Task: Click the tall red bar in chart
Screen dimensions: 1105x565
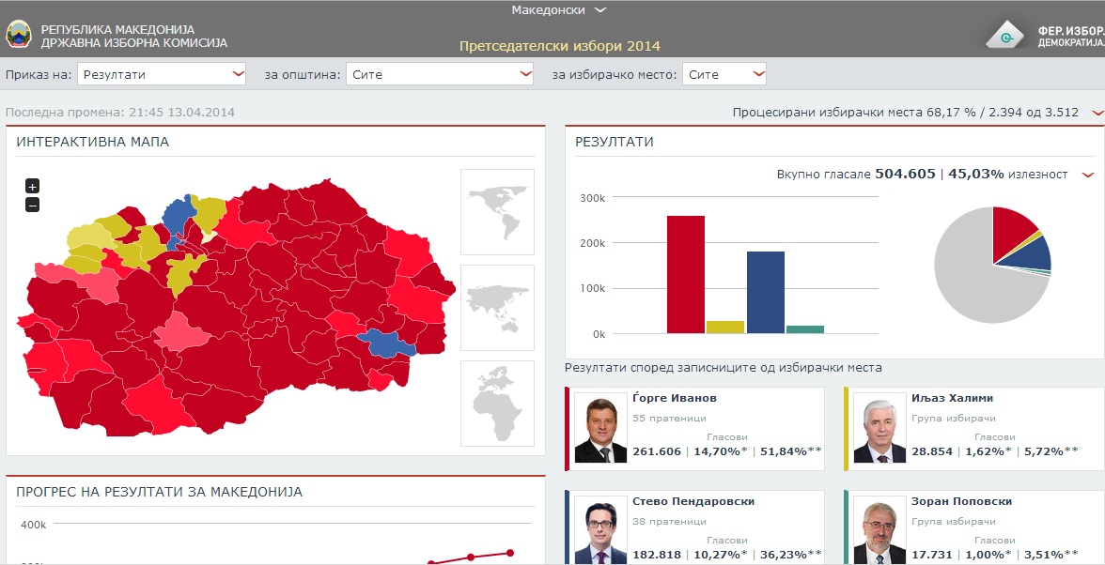Action: [x=685, y=274]
